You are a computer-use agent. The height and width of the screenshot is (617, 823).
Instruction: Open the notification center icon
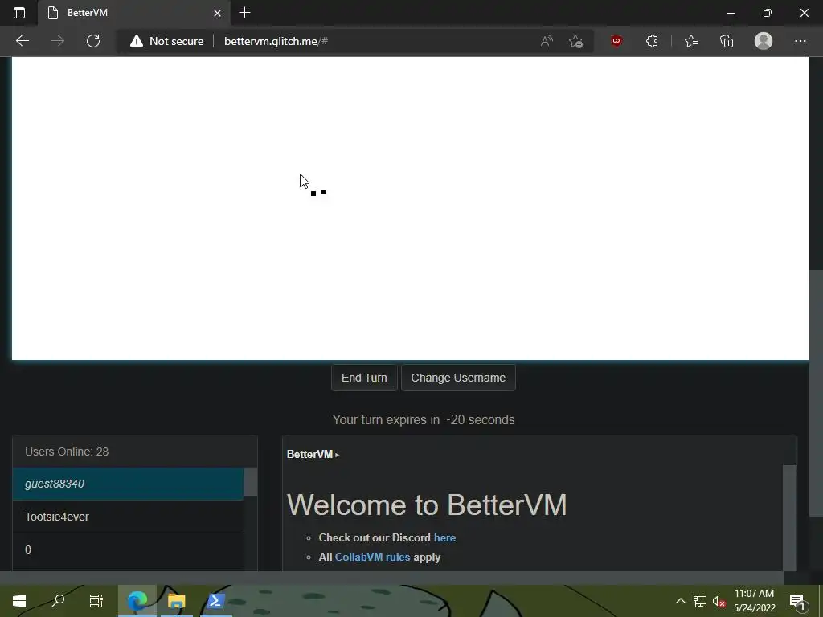(797, 601)
